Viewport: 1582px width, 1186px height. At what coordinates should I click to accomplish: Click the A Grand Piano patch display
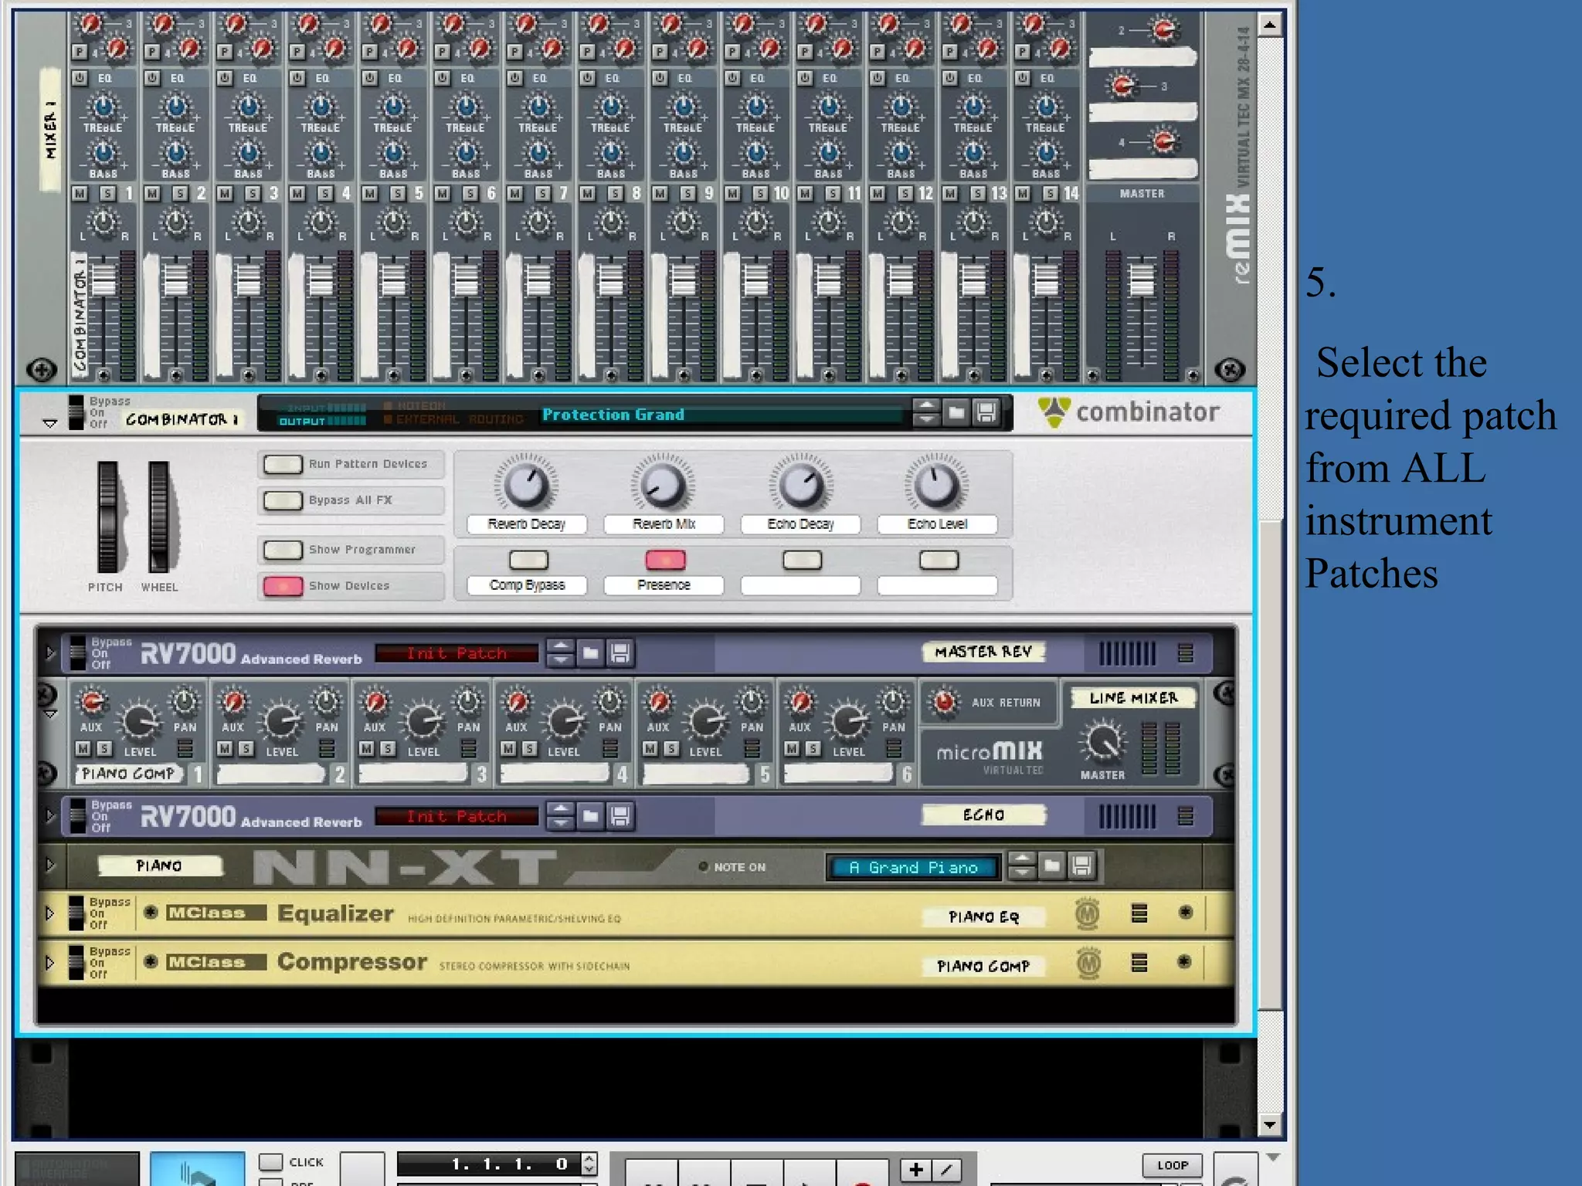pos(914,867)
